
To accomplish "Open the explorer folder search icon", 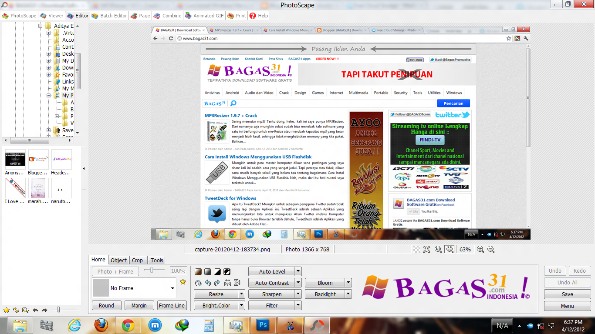I will (x=26, y=310).
